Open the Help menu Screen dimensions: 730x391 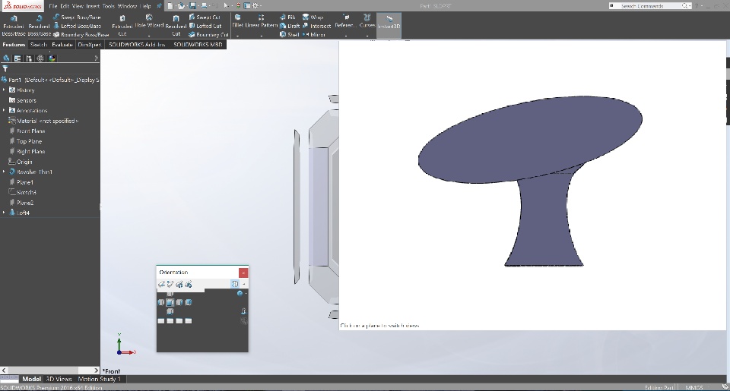point(146,6)
